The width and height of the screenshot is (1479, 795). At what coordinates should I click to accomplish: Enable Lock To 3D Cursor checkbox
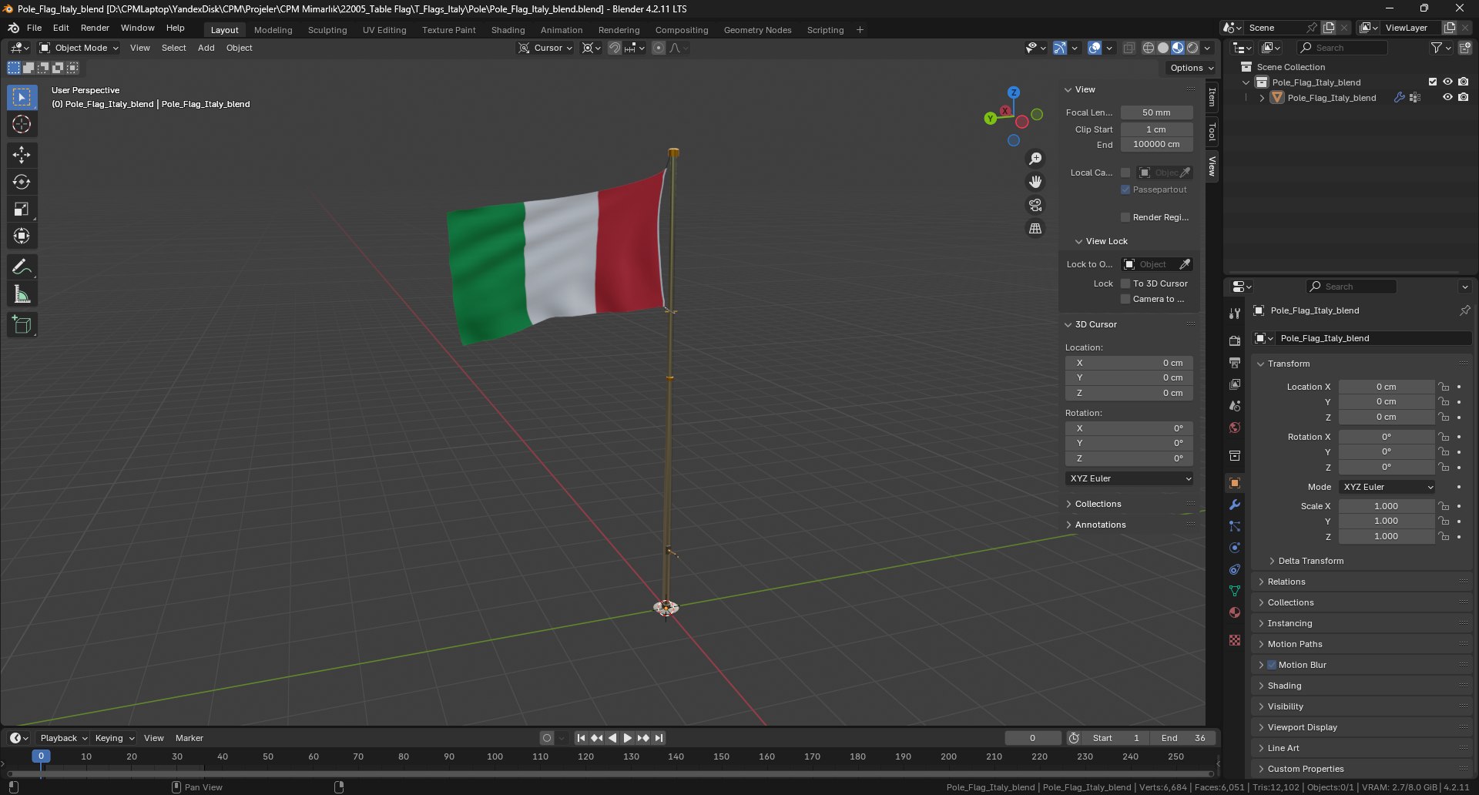[x=1125, y=283]
